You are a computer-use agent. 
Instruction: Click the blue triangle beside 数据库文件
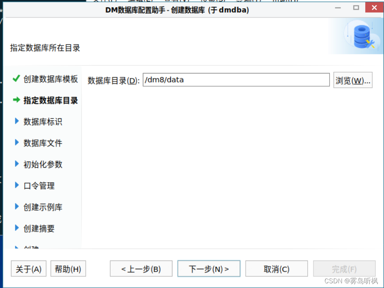(x=16, y=142)
